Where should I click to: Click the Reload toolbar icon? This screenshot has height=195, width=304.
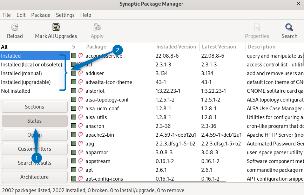[15, 27]
